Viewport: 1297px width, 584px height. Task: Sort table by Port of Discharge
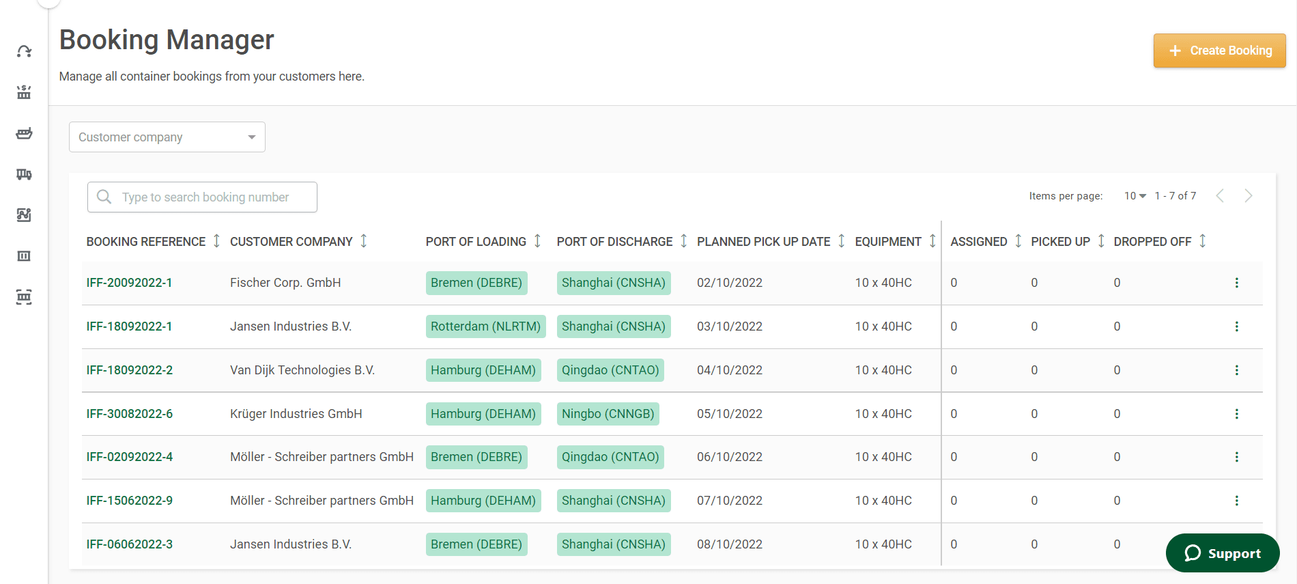click(683, 241)
